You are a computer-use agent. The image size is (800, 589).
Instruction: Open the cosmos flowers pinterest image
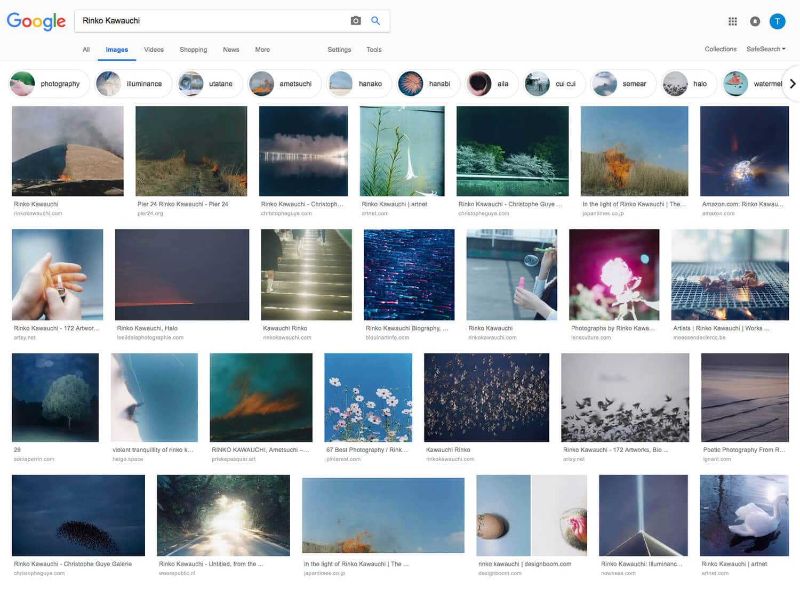pos(369,398)
